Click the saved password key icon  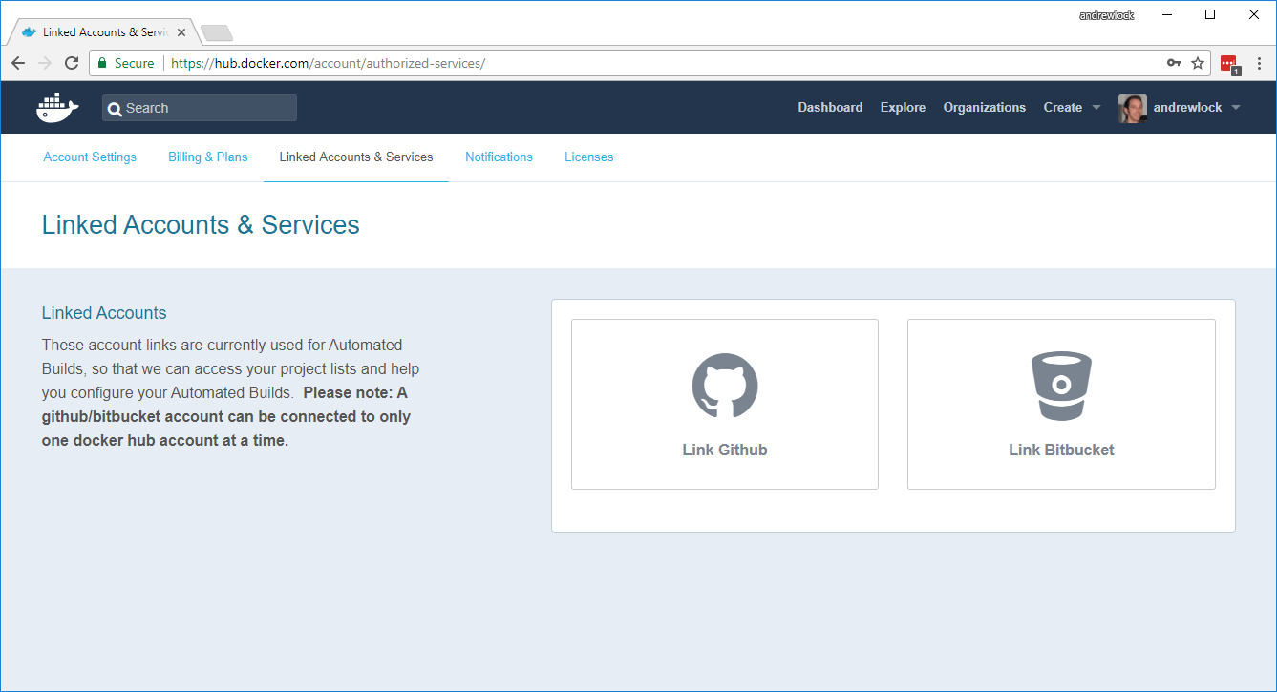click(1174, 63)
